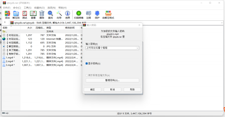225x117 pixels.
Task: Launch the 向导 (Wizard) icon
Action: tap(59, 15)
